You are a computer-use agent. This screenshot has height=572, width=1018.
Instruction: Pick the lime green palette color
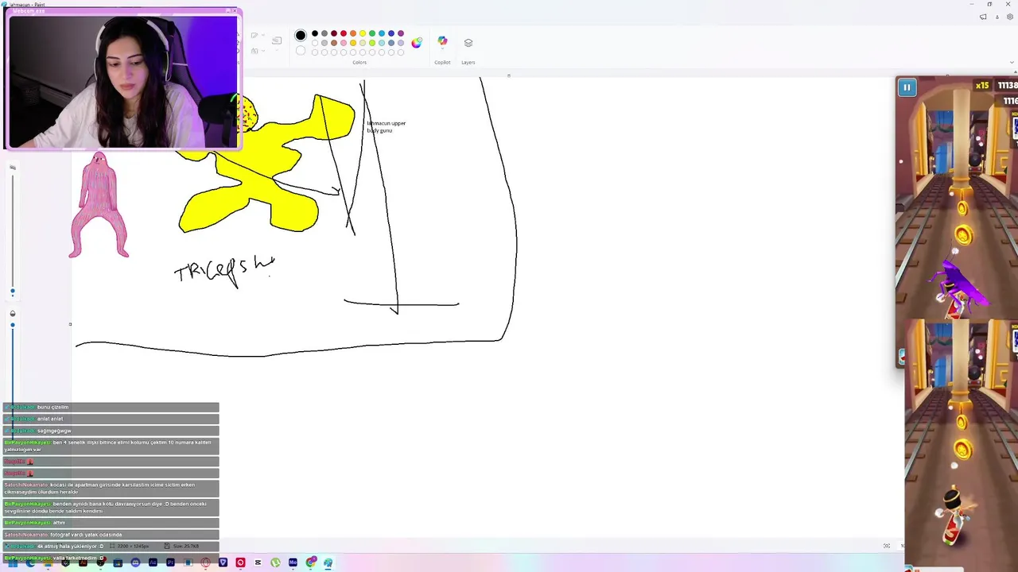pos(372,43)
